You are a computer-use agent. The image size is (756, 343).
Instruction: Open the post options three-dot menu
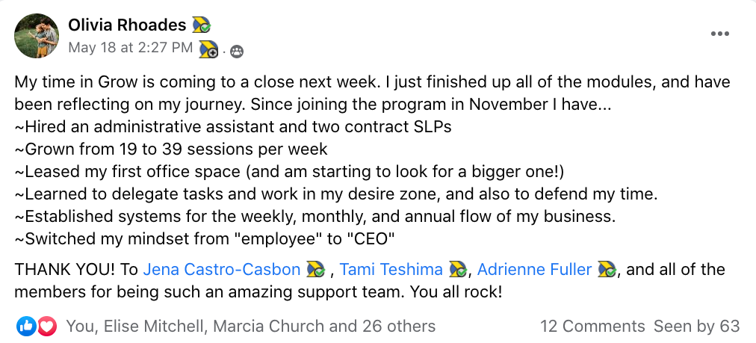[720, 34]
